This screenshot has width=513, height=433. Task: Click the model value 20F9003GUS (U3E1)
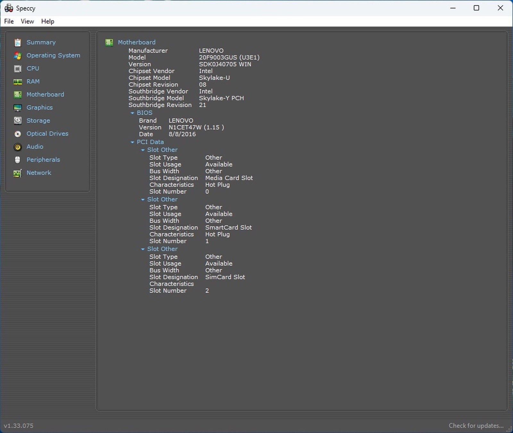[x=229, y=57]
